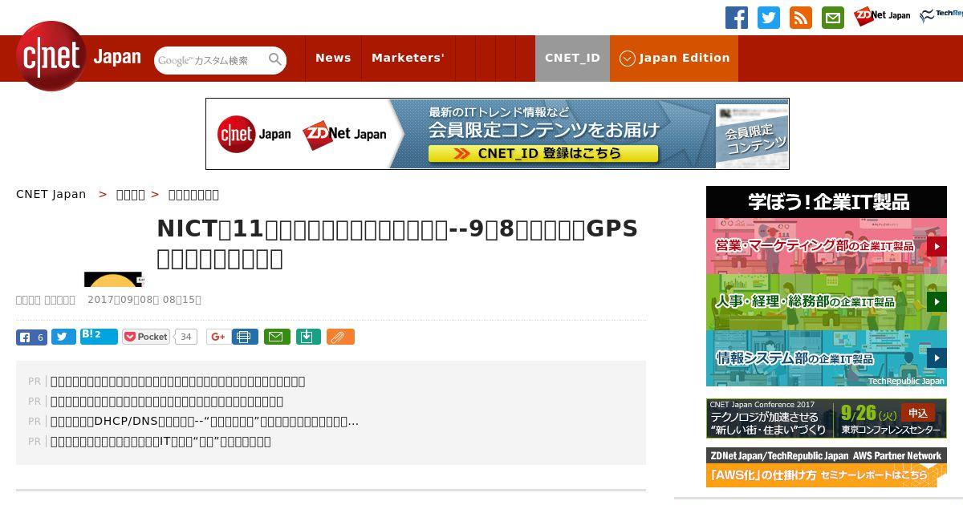Click the CNET Japan breadcrumb link

point(51,195)
